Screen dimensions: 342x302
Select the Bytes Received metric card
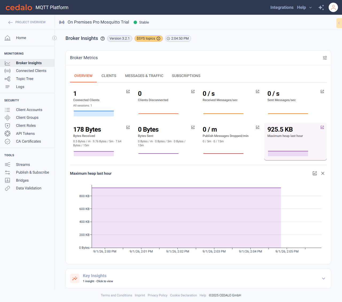[x=101, y=142]
